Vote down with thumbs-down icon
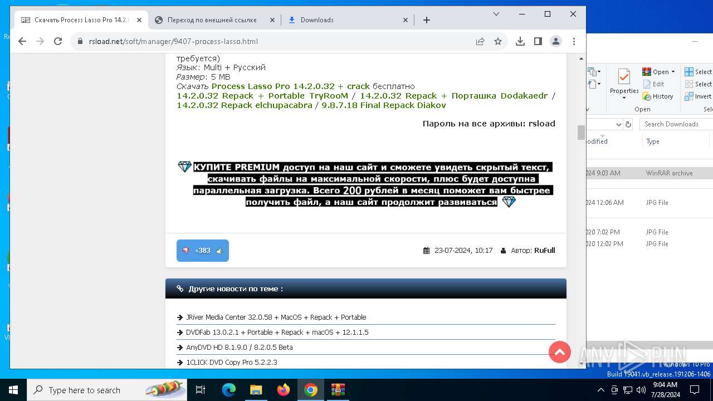The width and height of the screenshot is (713, 401). click(186, 251)
